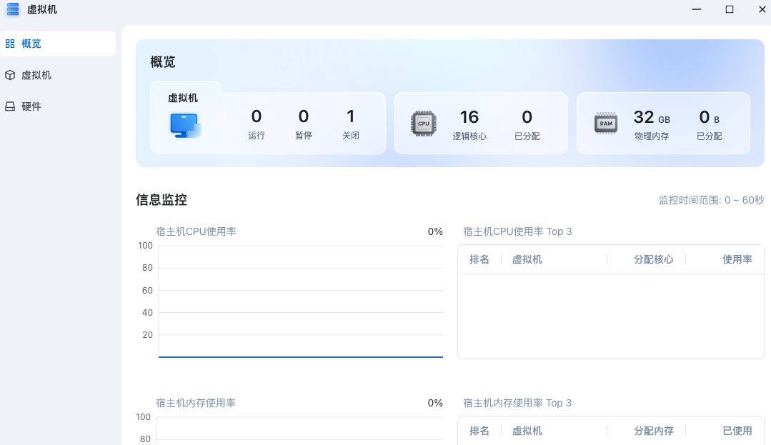
Task: Click the 使用率 column header
Action: click(737, 259)
